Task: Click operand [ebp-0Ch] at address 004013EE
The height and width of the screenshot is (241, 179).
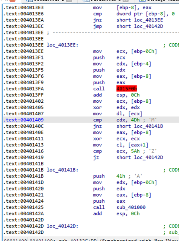Action: pos(144,51)
